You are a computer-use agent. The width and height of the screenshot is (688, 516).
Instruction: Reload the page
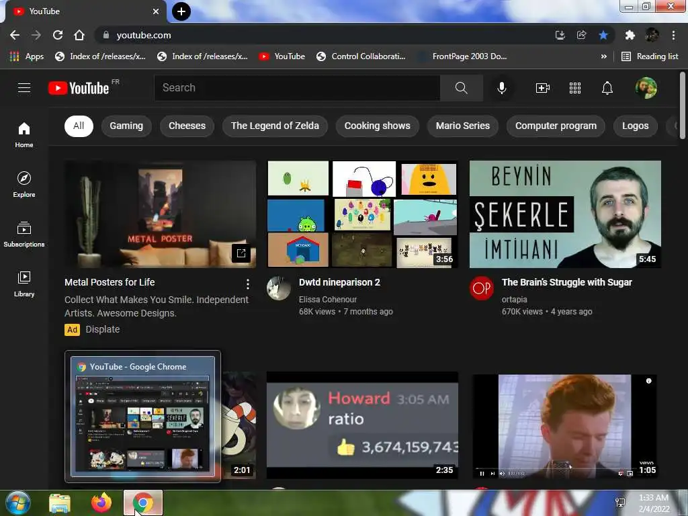pos(58,35)
